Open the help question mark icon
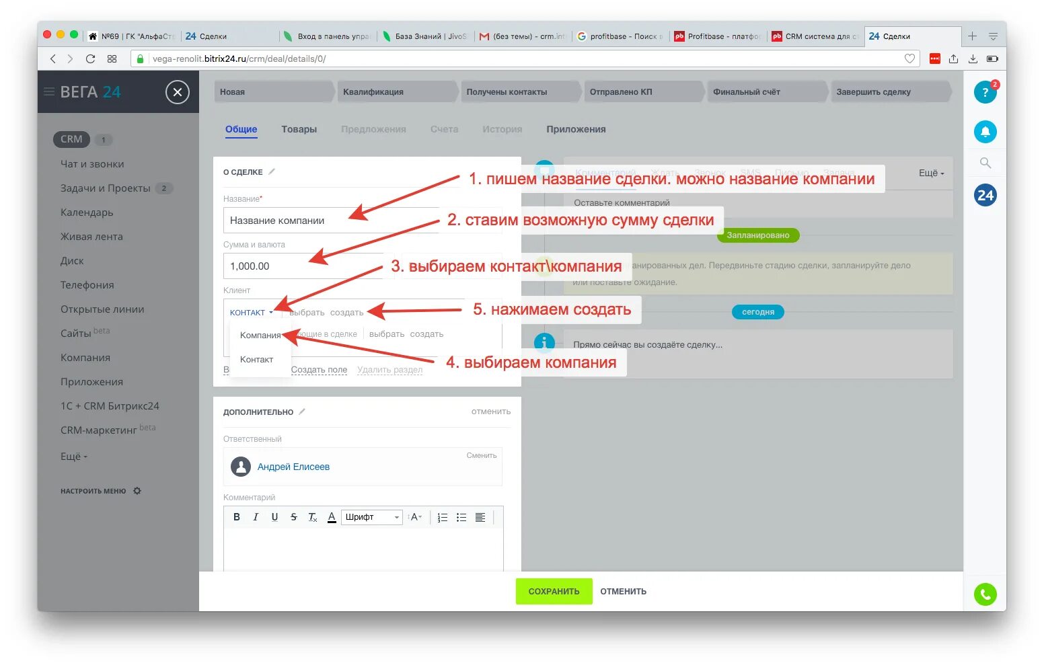Image resolution: width=1044 pixels, height=665 pixels. (x=985, y=93)
